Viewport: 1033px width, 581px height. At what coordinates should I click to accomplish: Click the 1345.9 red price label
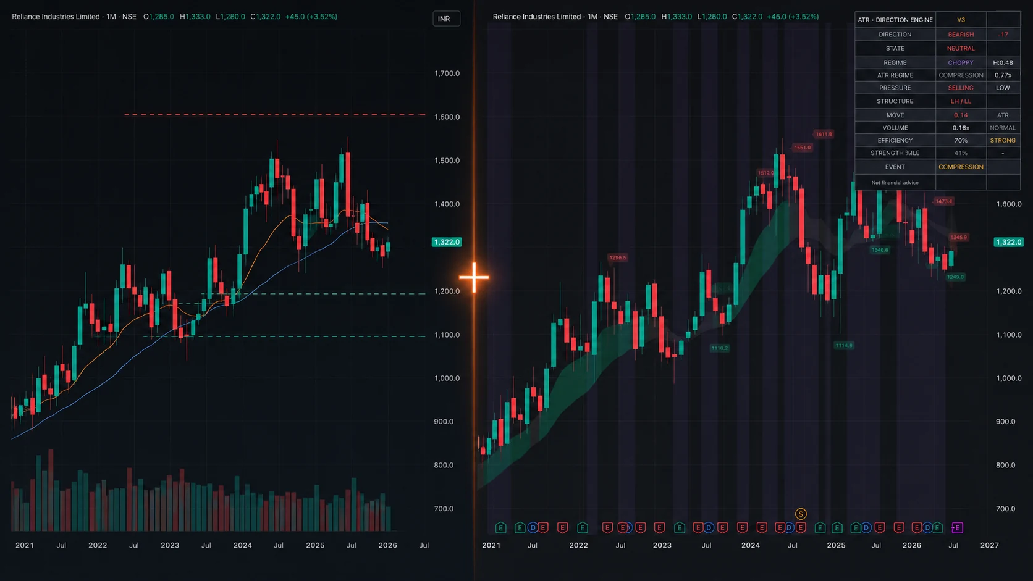[959, 237]
